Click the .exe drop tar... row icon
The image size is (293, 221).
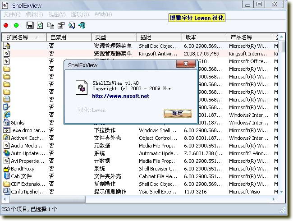[x=7, y=130]
